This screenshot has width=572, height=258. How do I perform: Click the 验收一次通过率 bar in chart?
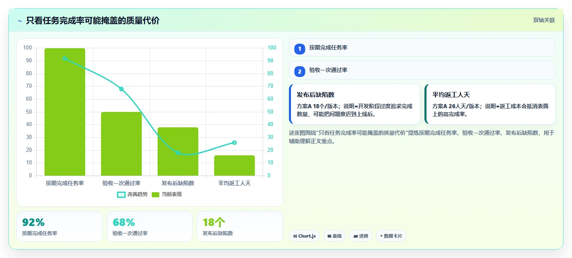pos(121,144)
